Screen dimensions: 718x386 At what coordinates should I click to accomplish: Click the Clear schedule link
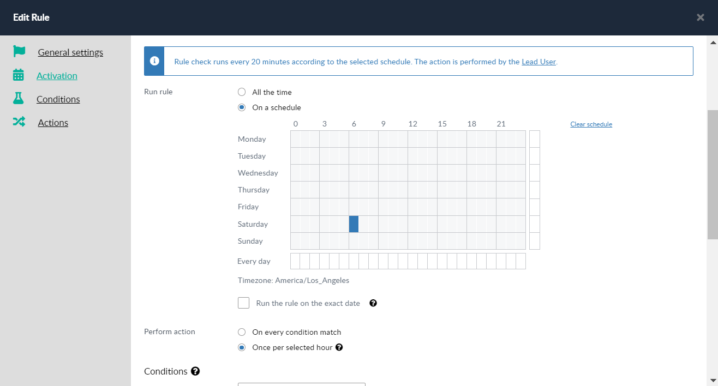click(591, 124)
